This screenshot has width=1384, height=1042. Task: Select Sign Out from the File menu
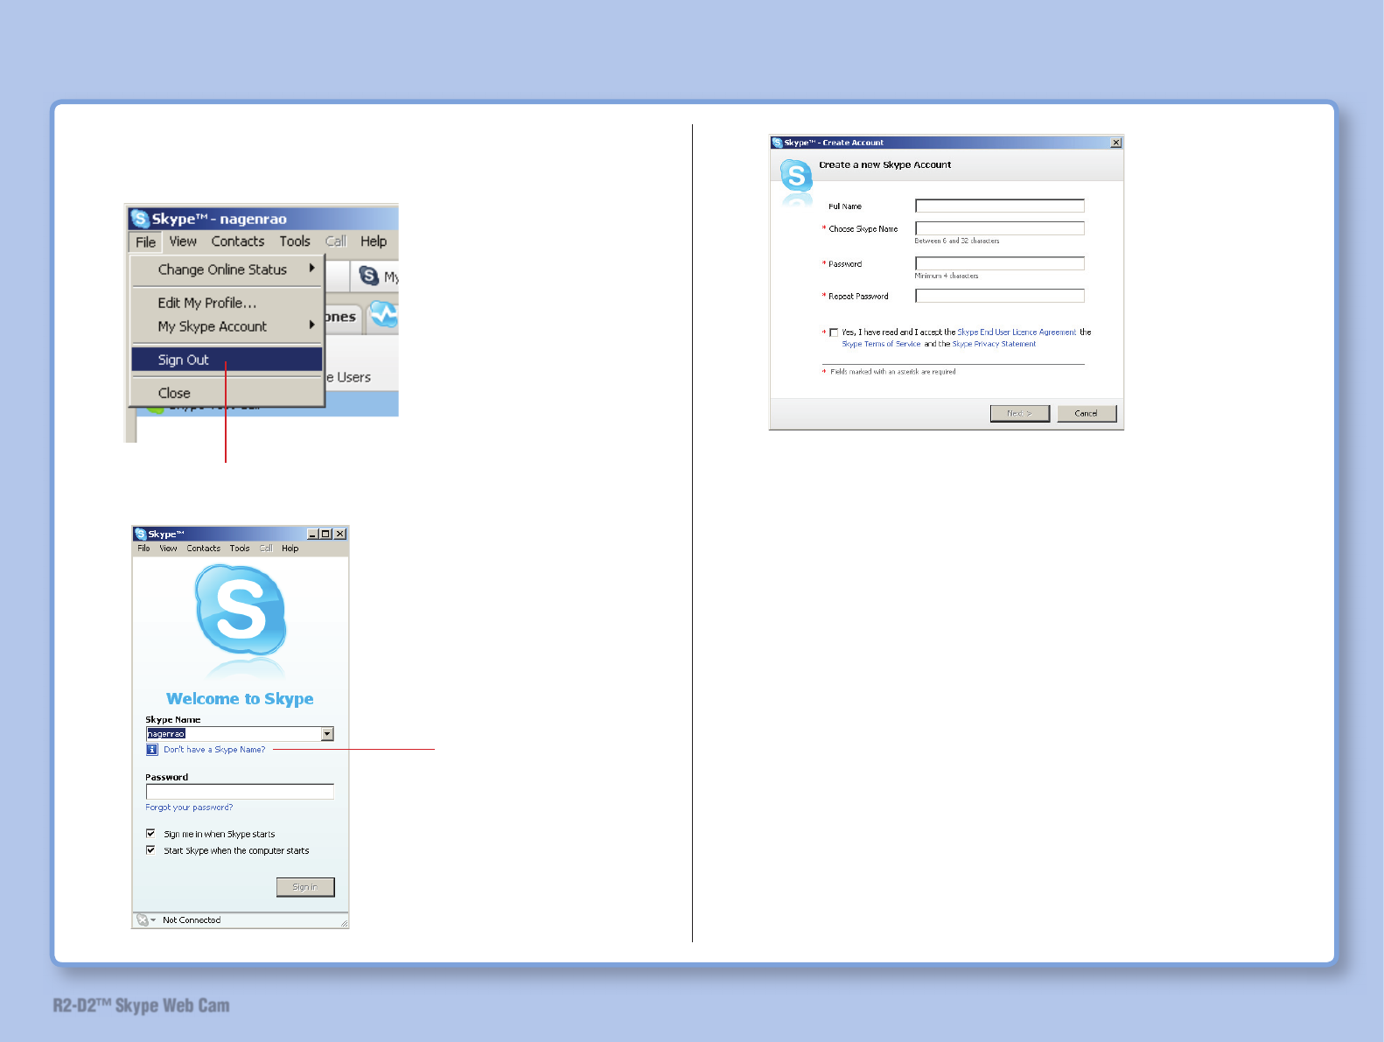tap(227, 360)
